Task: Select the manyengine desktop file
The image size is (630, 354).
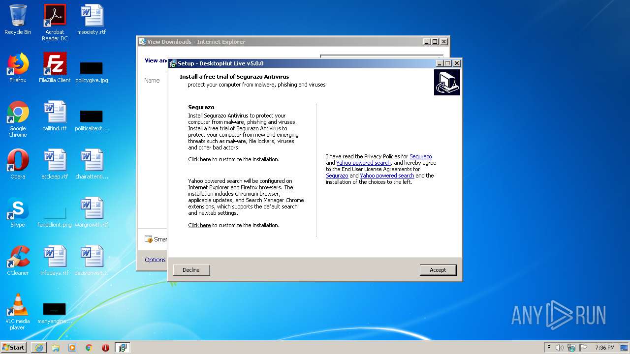Action: [x=55, y=313]
